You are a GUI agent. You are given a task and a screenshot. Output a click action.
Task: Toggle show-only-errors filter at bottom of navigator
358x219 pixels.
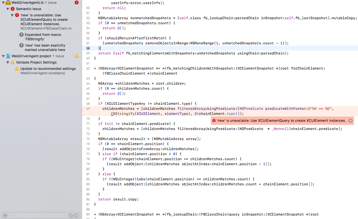(x=76, y=216)
